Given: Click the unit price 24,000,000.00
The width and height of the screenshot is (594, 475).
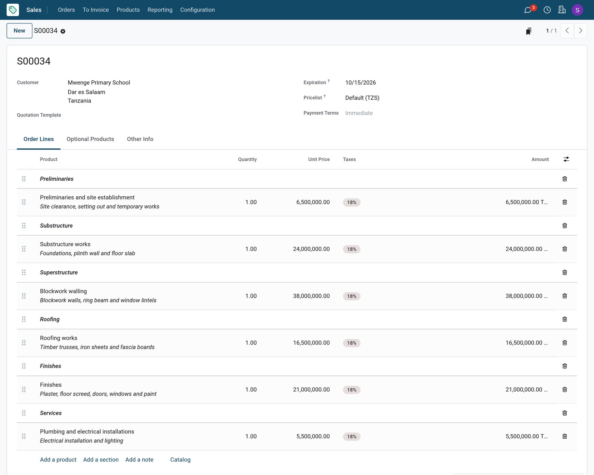Looking at the screenshot, I should [311, 249].
